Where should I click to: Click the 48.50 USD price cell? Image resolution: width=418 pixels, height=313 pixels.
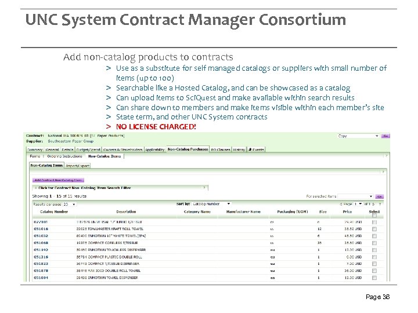coord(353,236)
